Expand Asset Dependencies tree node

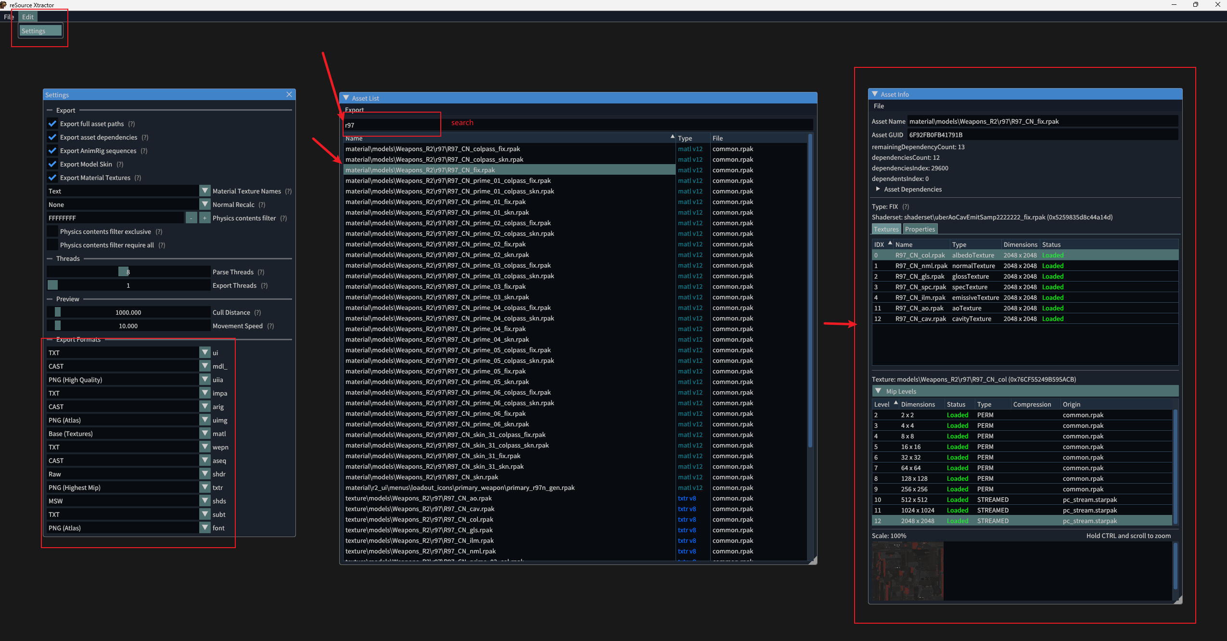878,189
